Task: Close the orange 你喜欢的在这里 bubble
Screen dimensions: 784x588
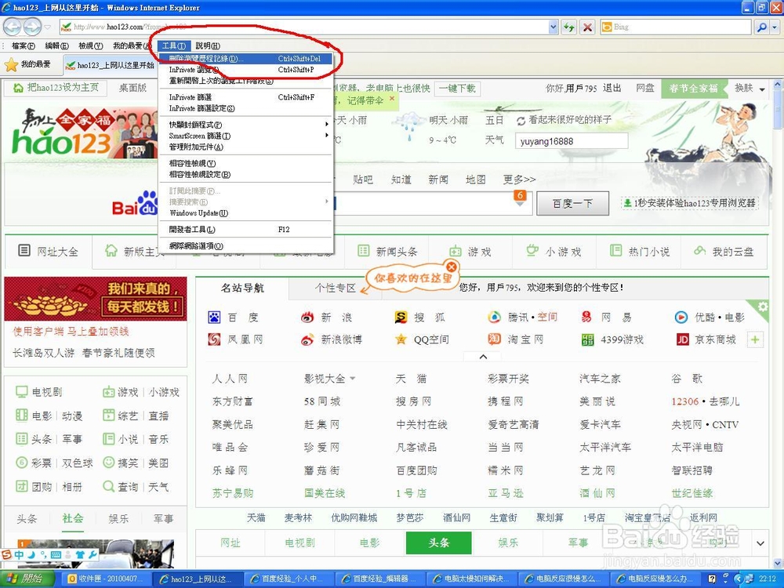Action: [451, 267]
